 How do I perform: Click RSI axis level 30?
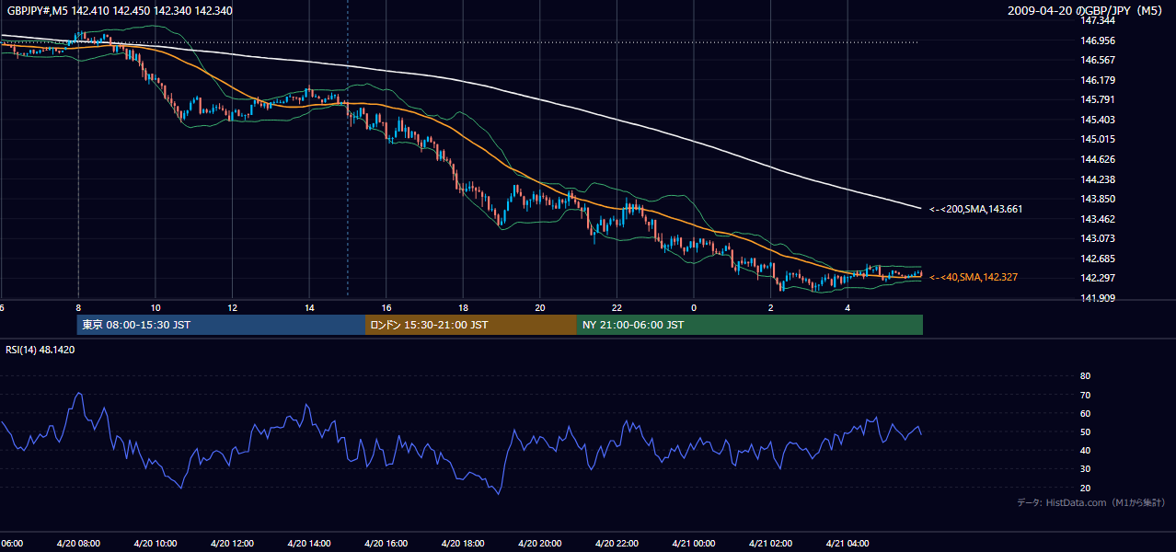(x=1085, y=468)
